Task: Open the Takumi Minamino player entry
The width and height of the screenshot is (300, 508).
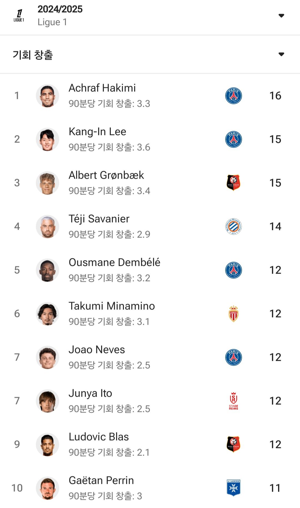Action: pyautogui.click(x=150, y=314)
